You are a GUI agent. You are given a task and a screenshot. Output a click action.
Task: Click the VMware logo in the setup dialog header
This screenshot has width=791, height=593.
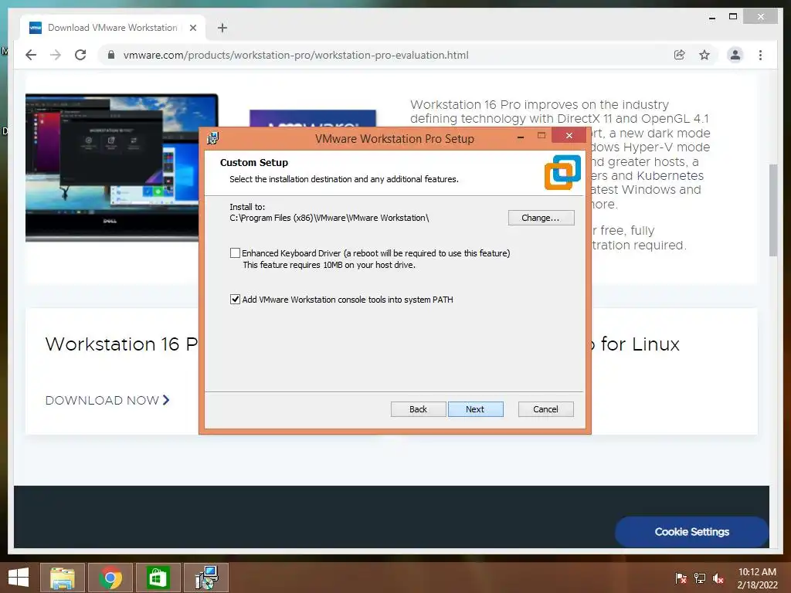click(x=562, y=172)
